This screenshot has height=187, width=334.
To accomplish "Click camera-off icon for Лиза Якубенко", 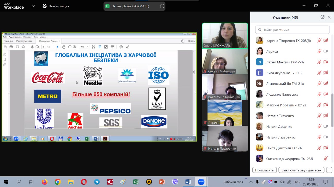I will pyautogui.click(x=326, y=73).
